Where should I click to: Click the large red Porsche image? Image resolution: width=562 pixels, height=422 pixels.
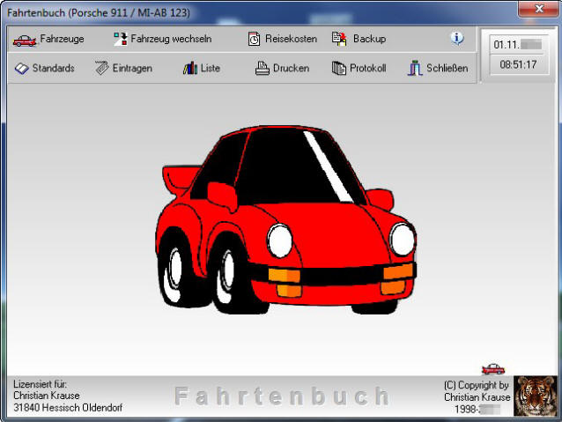coord(285,220)
